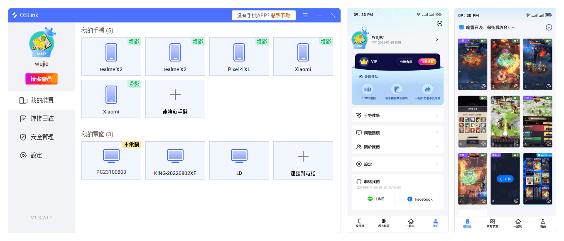564x241 pixels.
Task: Switch to 安全管理 in the sidebar
Action: (42, 137)
